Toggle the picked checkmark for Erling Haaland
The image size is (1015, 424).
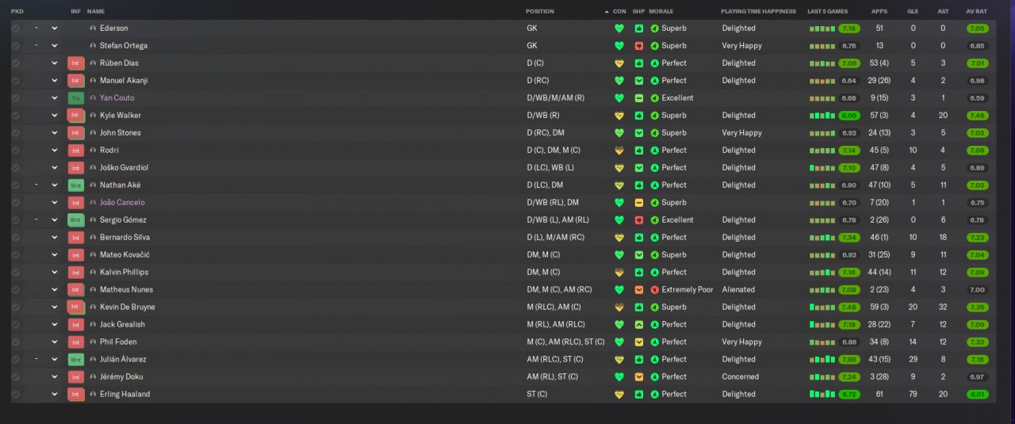pyautogui.click(x=16, y=395)
